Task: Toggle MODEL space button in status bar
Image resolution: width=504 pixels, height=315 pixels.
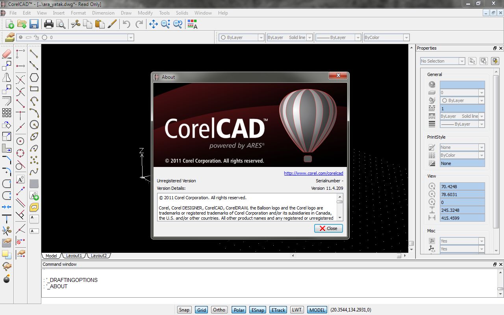Action: click(317, 310)
